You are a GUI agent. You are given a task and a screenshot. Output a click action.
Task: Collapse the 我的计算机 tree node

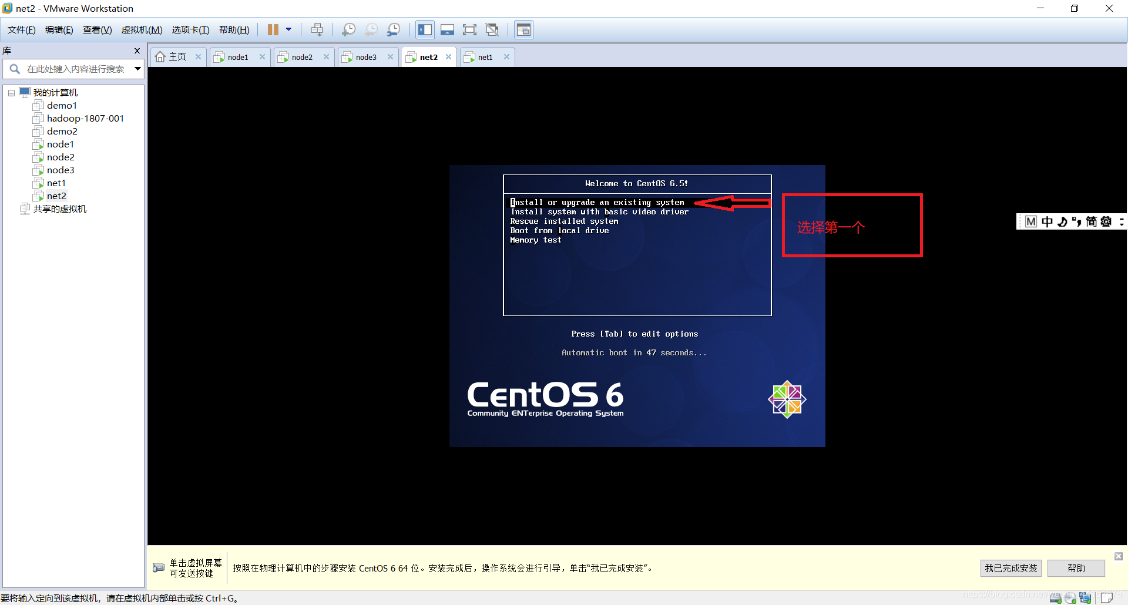coord(11,93)
